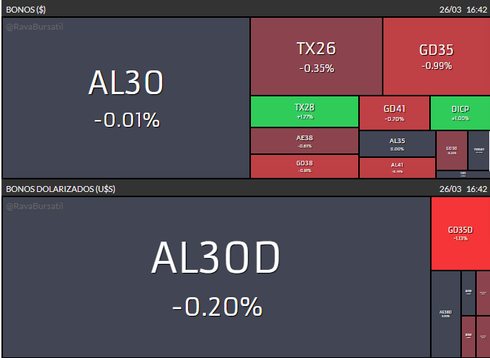Click the @RavaBursatil watermark in the AL30D tile
This screenshot has height=358, width=490.
34,206
